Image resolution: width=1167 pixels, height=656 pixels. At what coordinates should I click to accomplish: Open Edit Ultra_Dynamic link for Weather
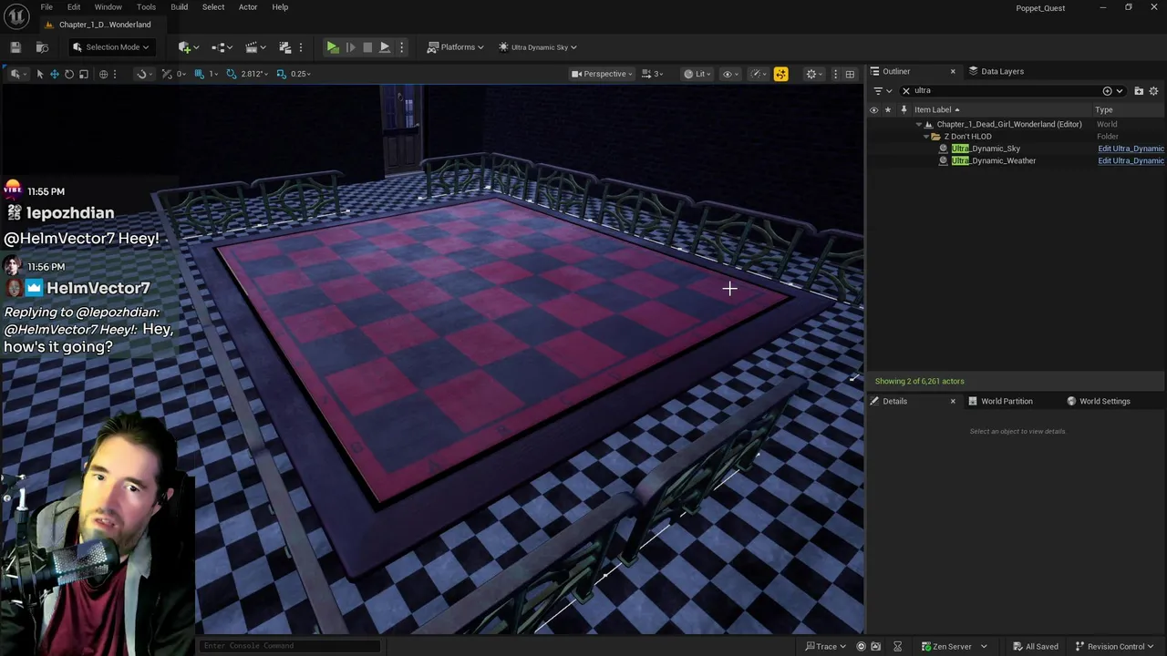coord(1131,160)
